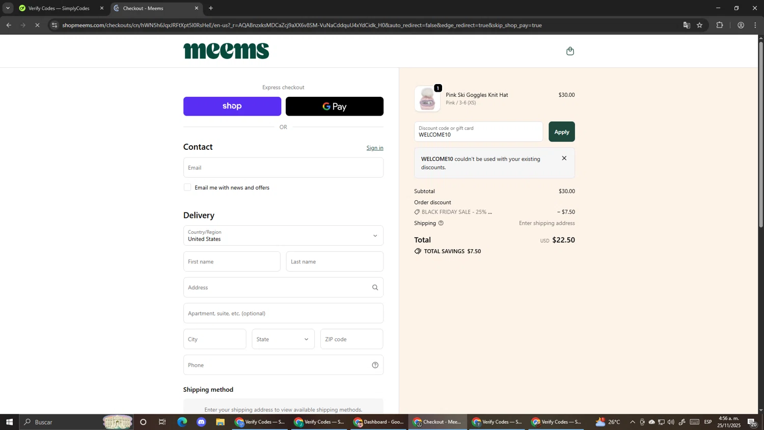
Task: Click the weather 26°C taskbar widget
Action: click(x=608, y=422)
